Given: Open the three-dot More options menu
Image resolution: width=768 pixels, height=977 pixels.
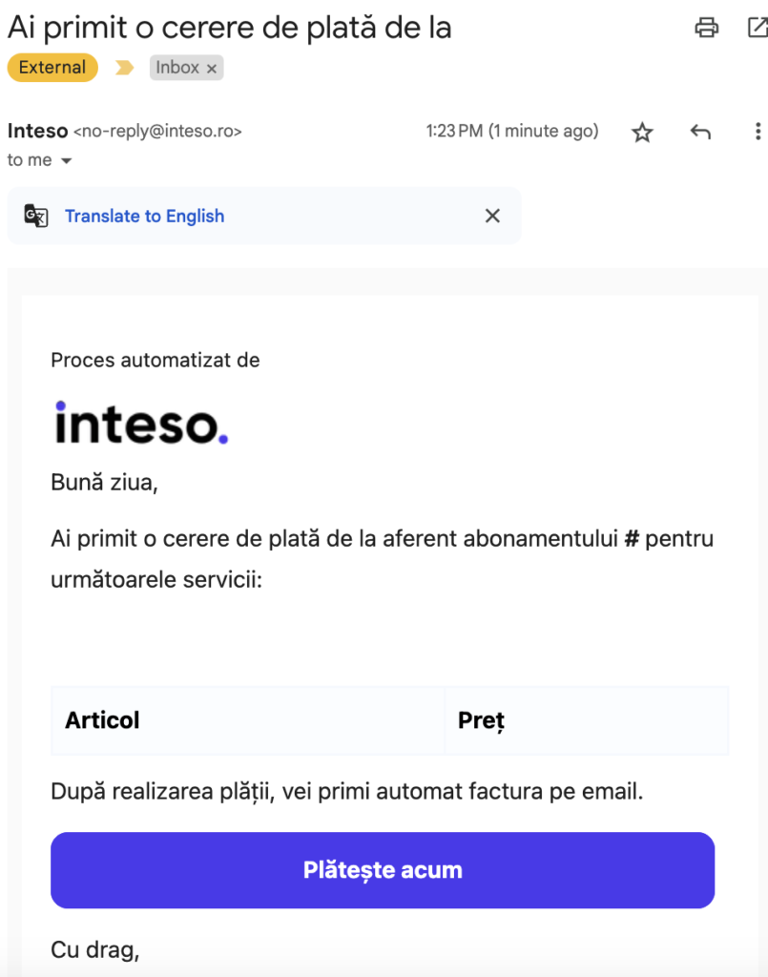Looking at the screenshot, I should (x=758, y=133).
